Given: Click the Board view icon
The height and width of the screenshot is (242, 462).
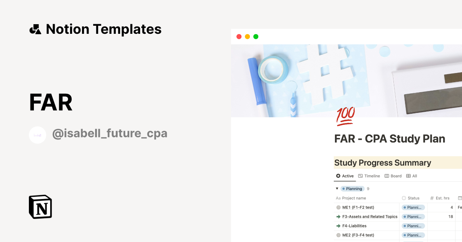Looking at the screenshot, I should point(393,176).
